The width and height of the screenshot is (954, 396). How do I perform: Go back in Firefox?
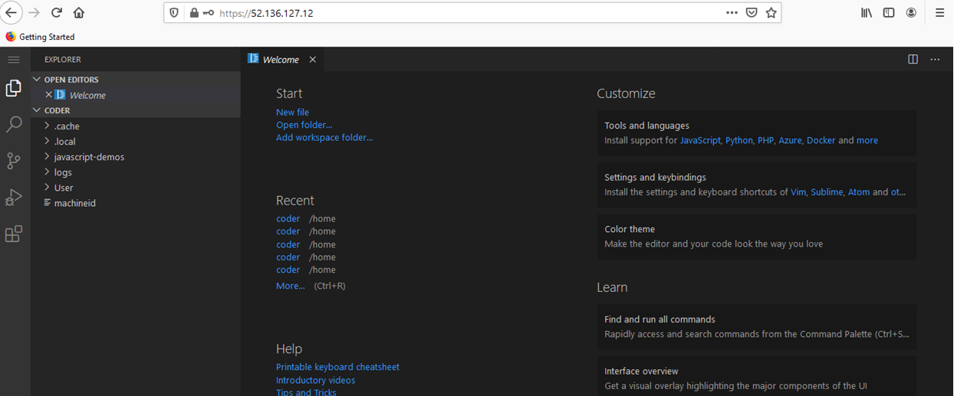coord(11,12)
